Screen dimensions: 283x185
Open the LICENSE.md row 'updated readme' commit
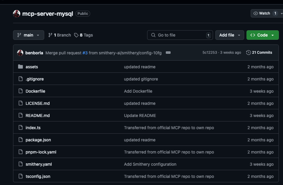[140, 103]
